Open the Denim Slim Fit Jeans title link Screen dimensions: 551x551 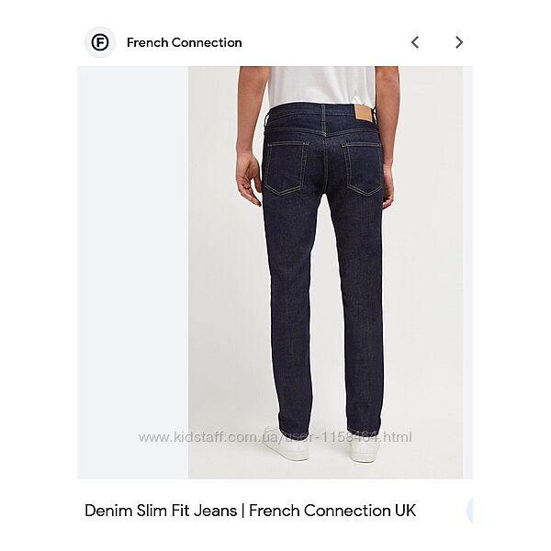pos(250,511)
